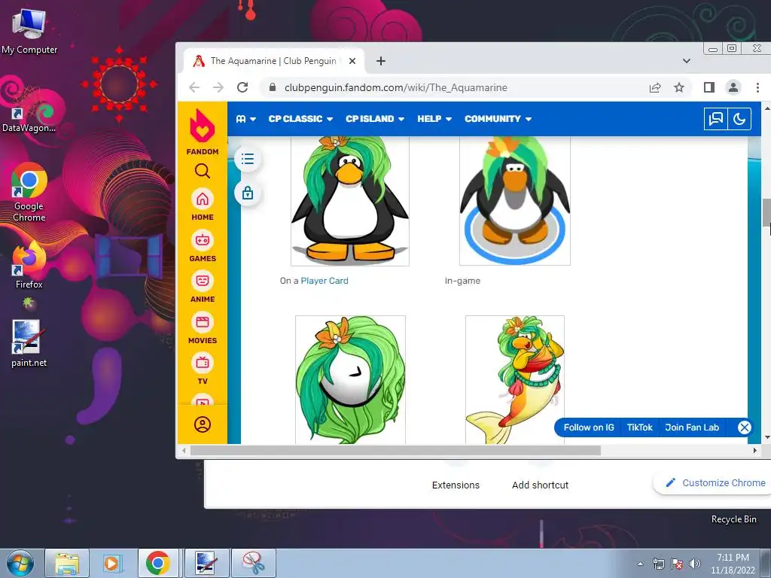Go to Fandom HOME in sidebar

click(x=202, y=205)
